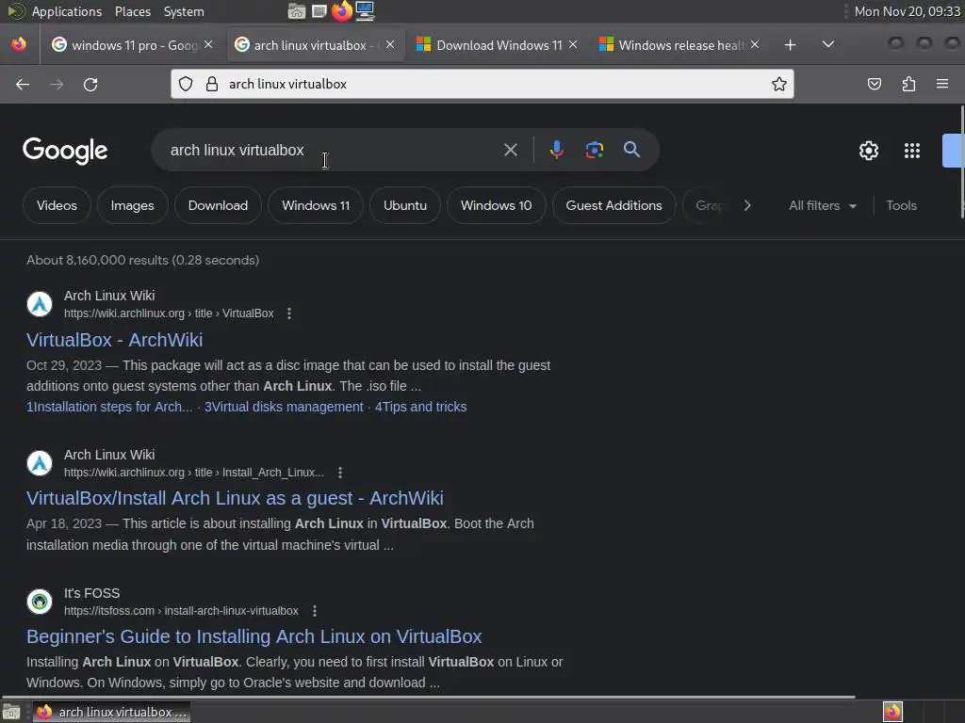Click the Arch Linux Wiki favicon of the first result
965x723 pixels.
point(40,304)
